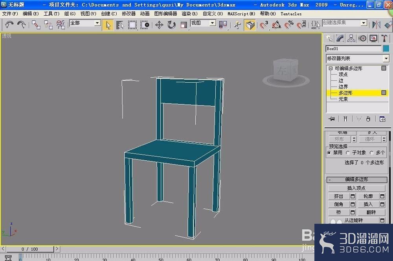
Task: Open the 文件(F) menu
Action: [x=10, y=14]
